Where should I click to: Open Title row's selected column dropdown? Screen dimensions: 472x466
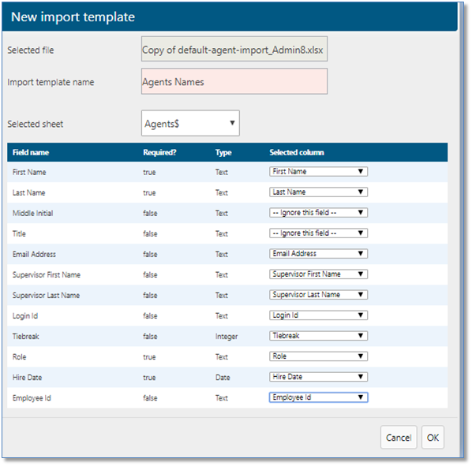pyautogui.click(x=318, y=233)
